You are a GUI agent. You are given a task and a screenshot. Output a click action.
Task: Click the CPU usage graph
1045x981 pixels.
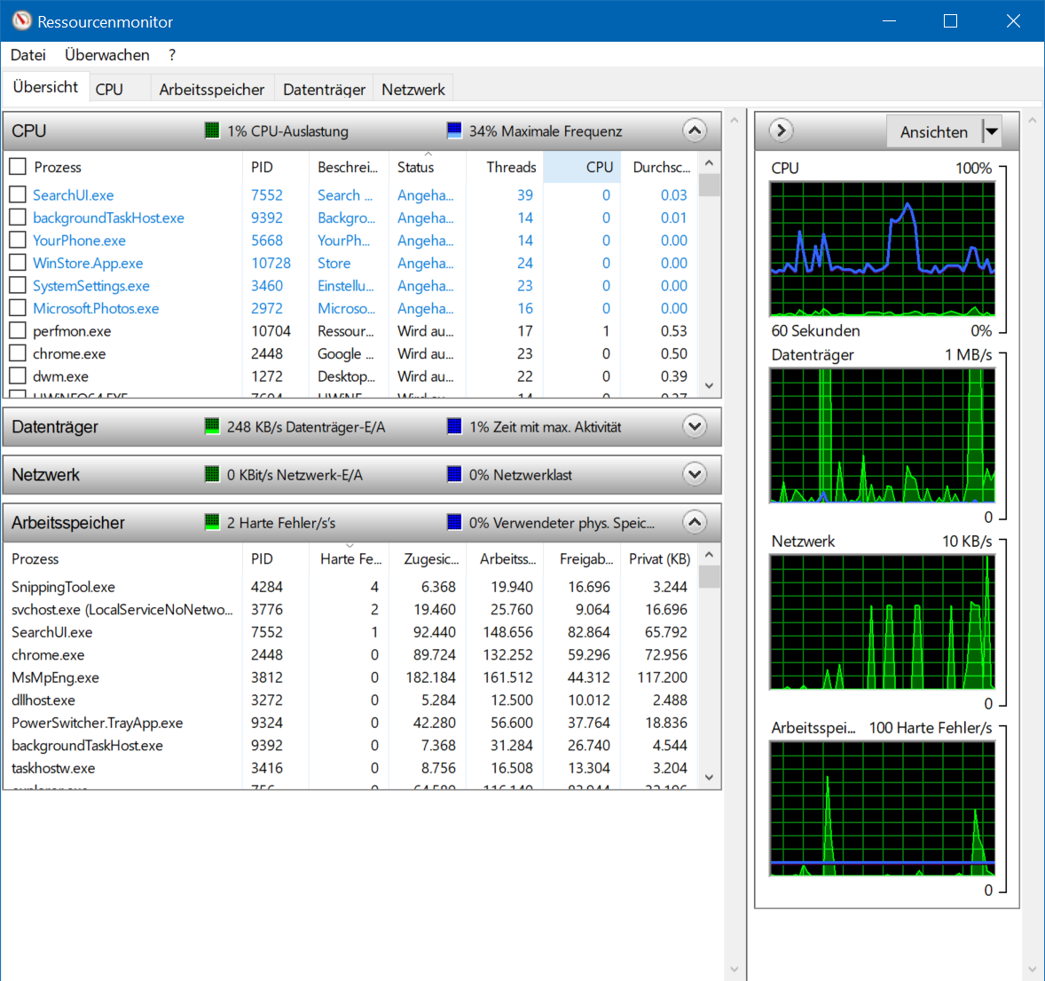(x=883, y=249)
